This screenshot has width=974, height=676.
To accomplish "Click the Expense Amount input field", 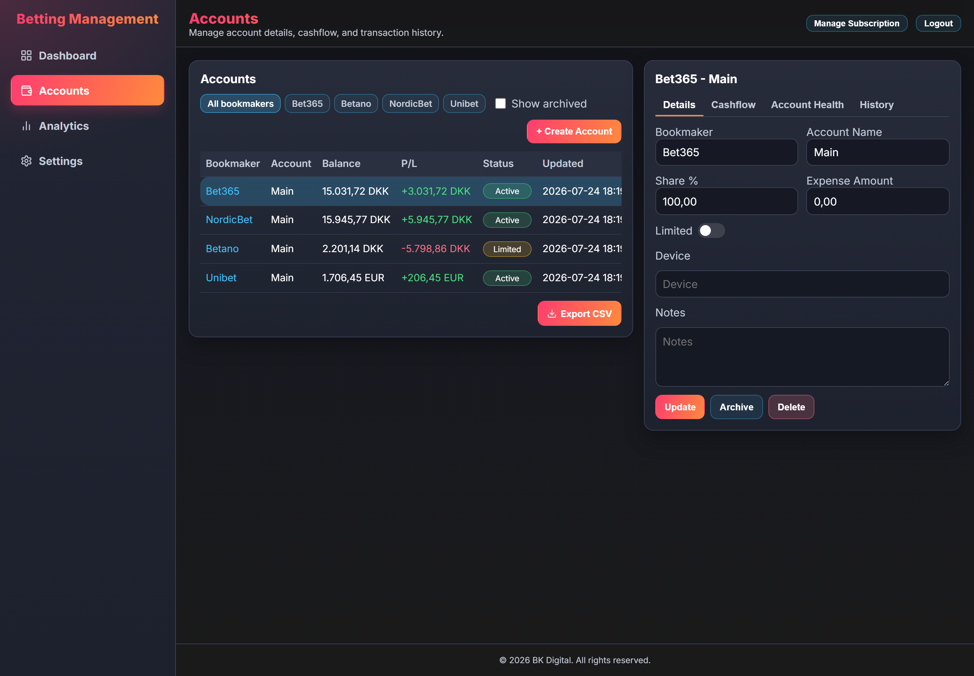I will 877,201.
